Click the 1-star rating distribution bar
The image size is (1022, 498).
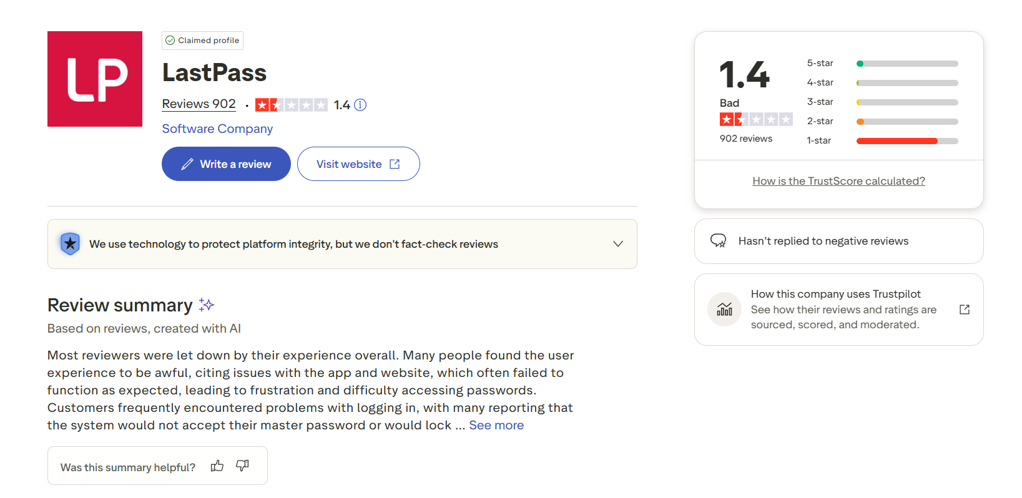point(907,141)
